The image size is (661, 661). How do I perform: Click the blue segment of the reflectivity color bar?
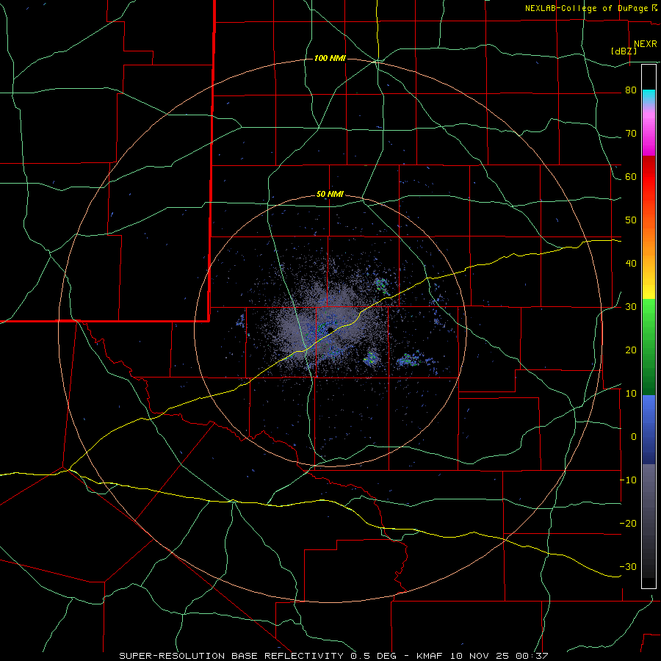[649, 430]
